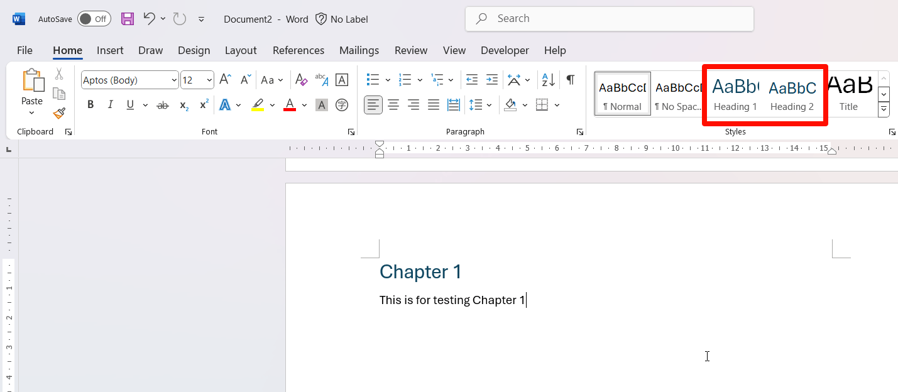Click the Format Painter icon
898x392 pixels.
58,114
